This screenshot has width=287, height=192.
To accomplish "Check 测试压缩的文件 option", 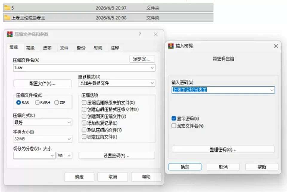I will point(84,130).
